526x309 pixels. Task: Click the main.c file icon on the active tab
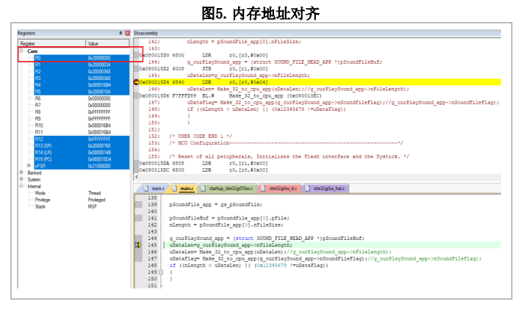[x=174, y=189]
